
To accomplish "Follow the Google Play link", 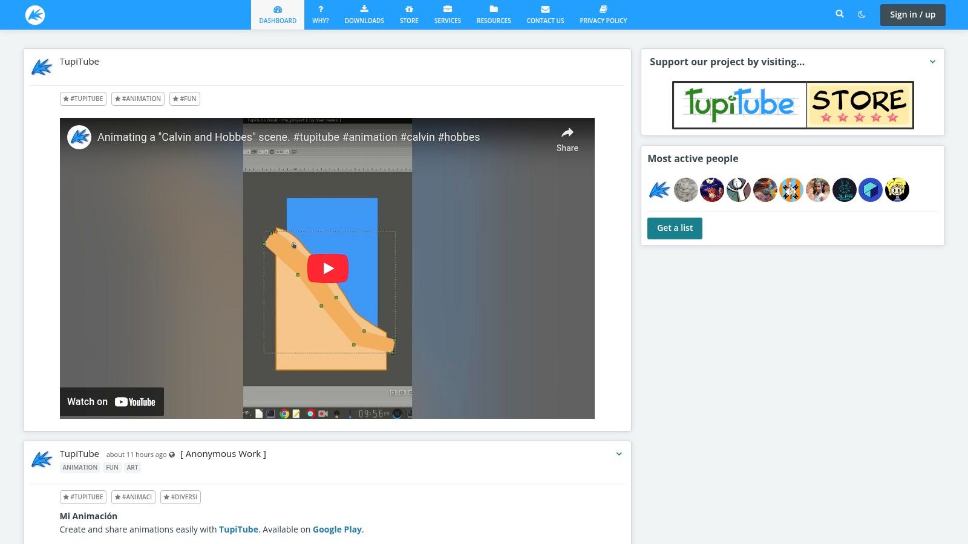I will (x=337, y=529).
